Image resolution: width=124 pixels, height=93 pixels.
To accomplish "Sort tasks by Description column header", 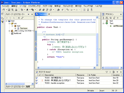I will point(60,75).
